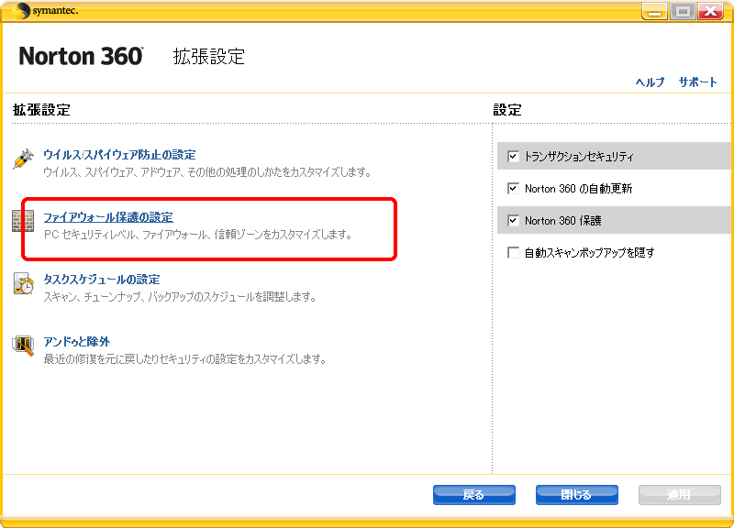The height and width of the screenshot is (528, 734).
Task: Click the Symantec logo in title bar
Action: tap(48, 11)
